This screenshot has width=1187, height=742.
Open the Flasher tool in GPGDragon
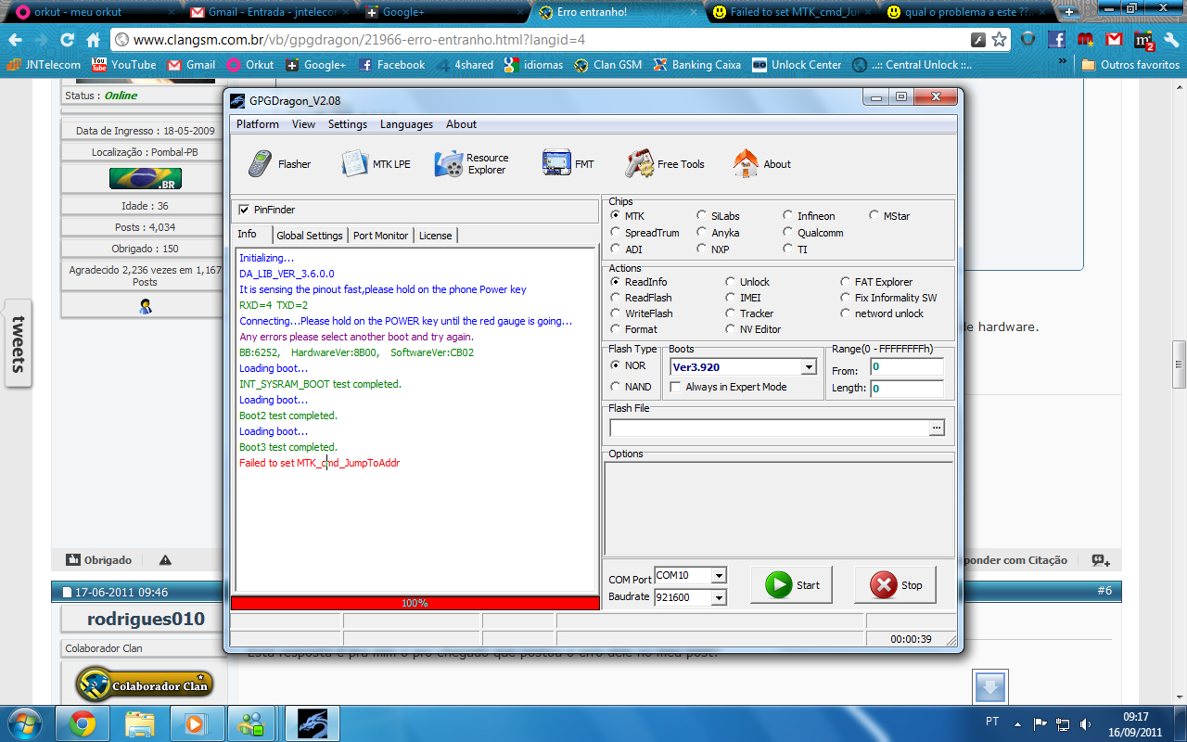coord(278,164)
